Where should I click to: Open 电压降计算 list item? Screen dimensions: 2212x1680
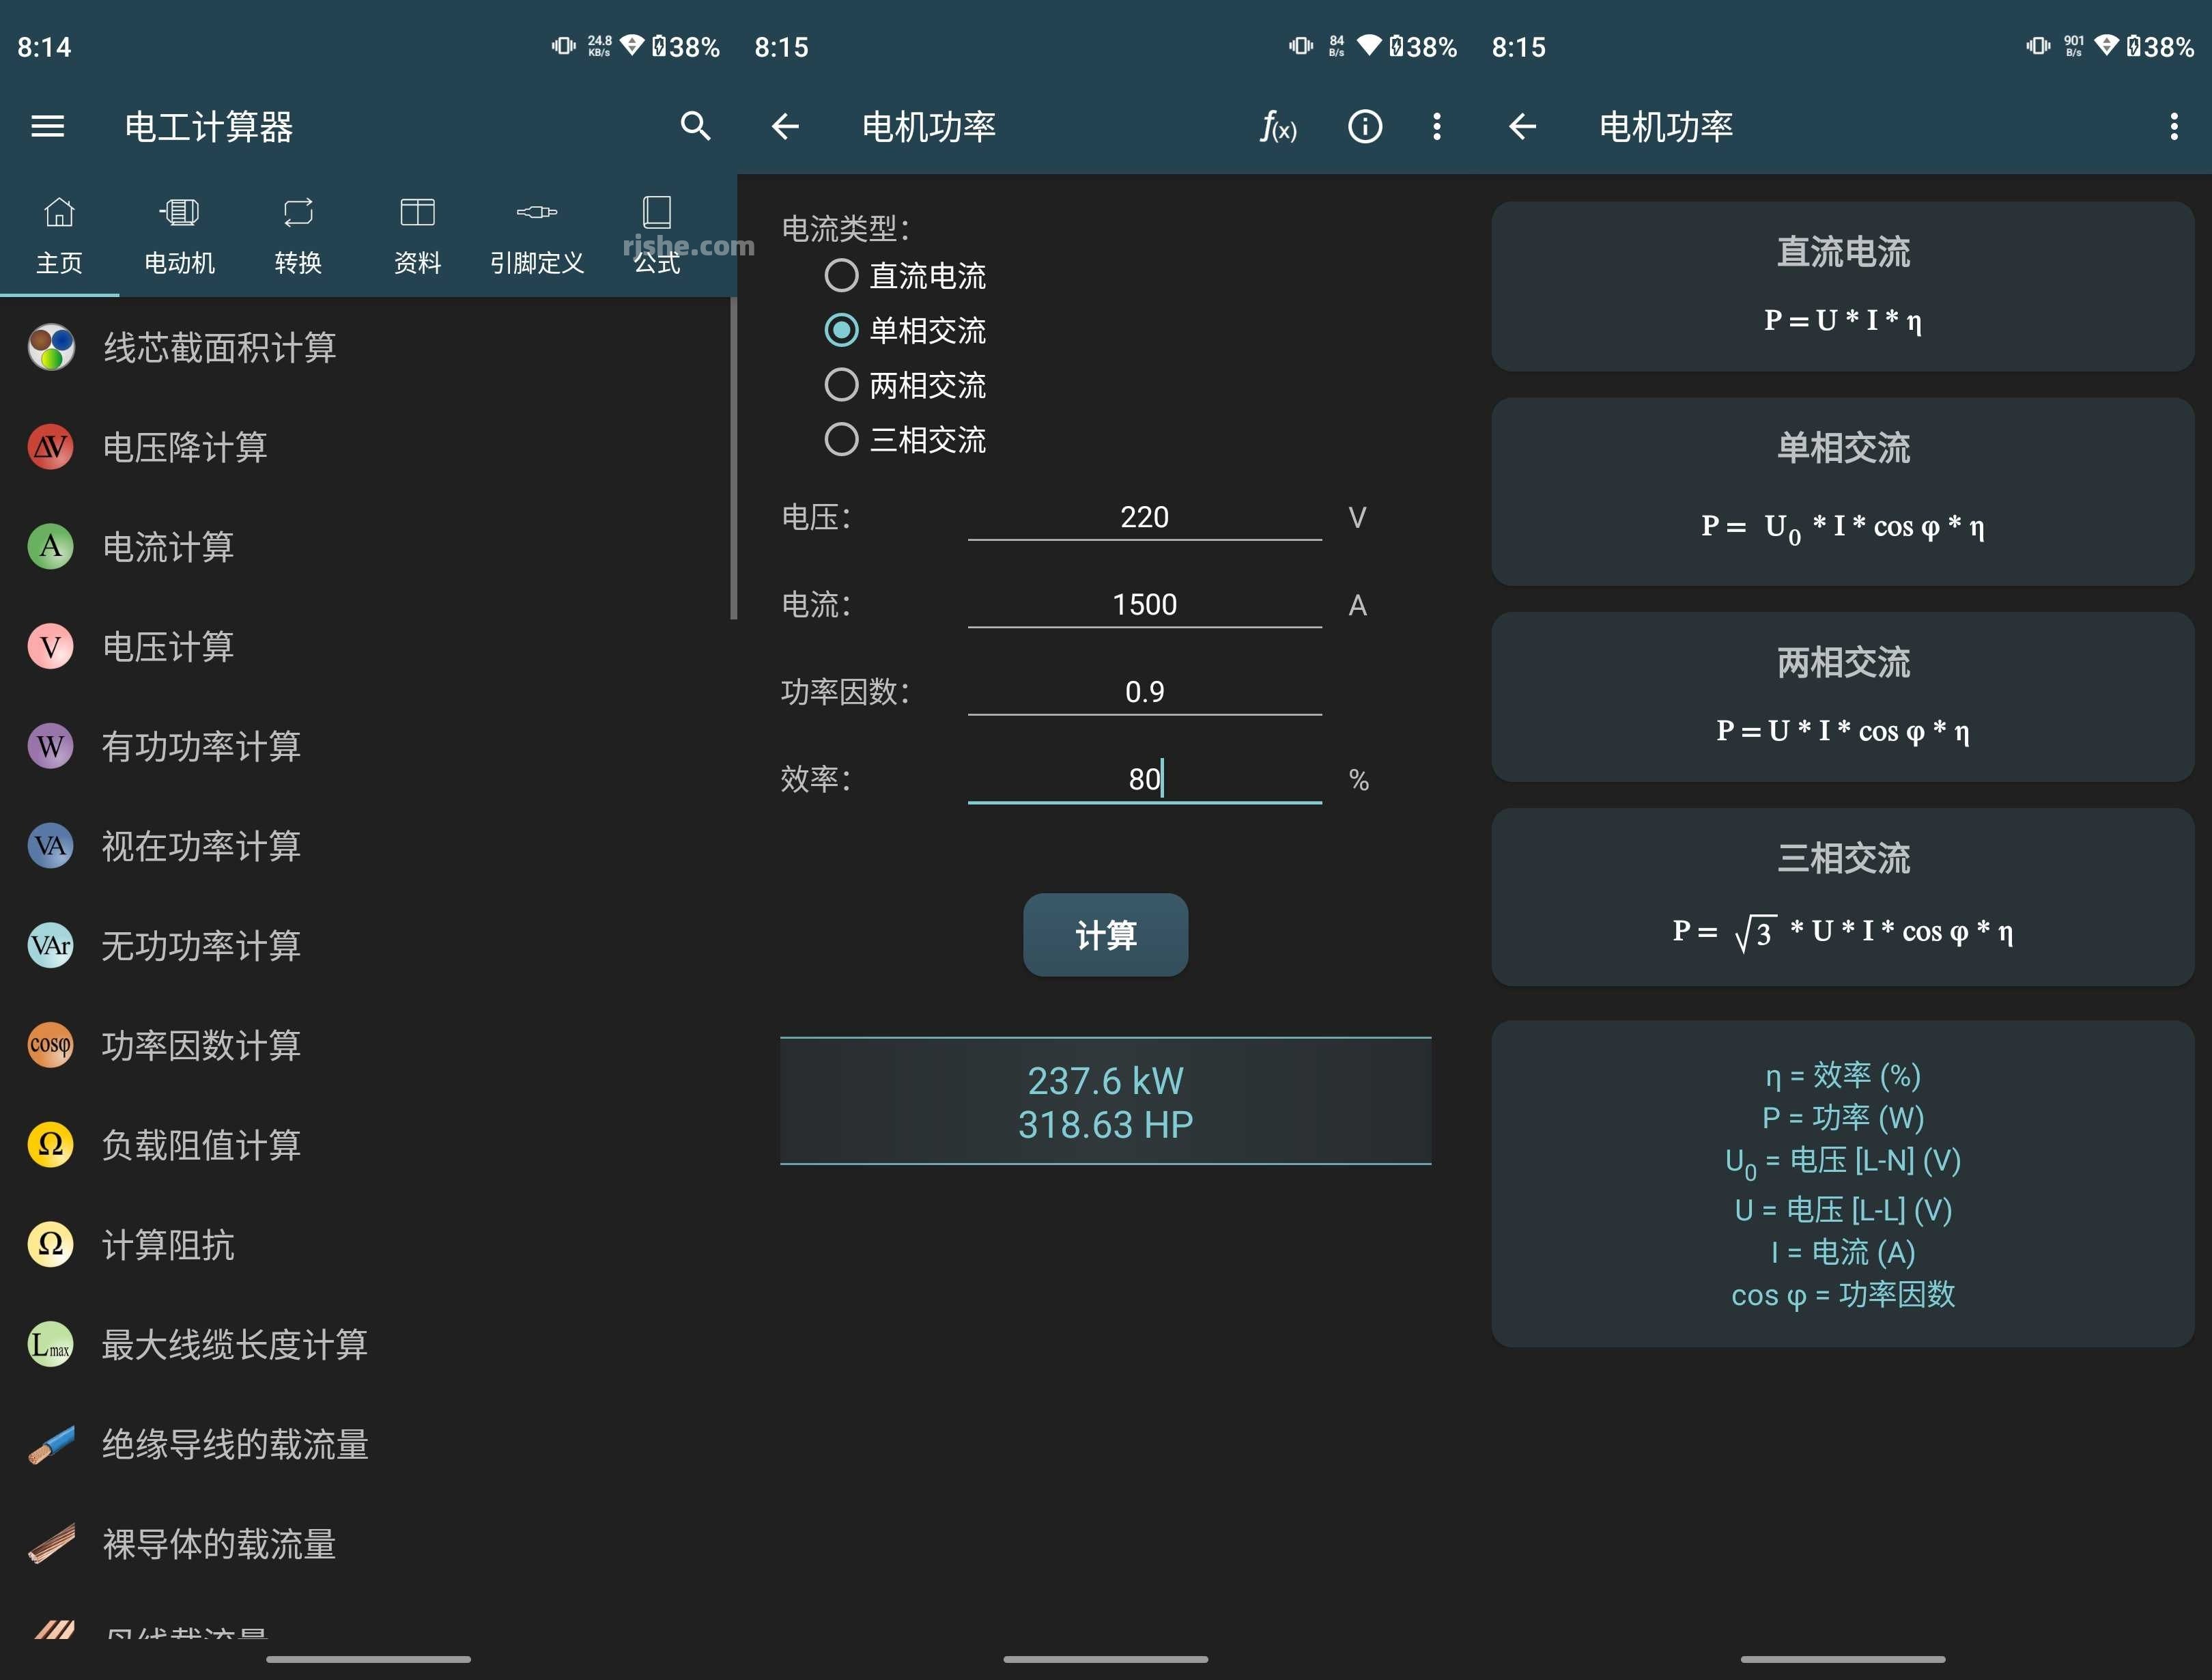tap(365, 447)
